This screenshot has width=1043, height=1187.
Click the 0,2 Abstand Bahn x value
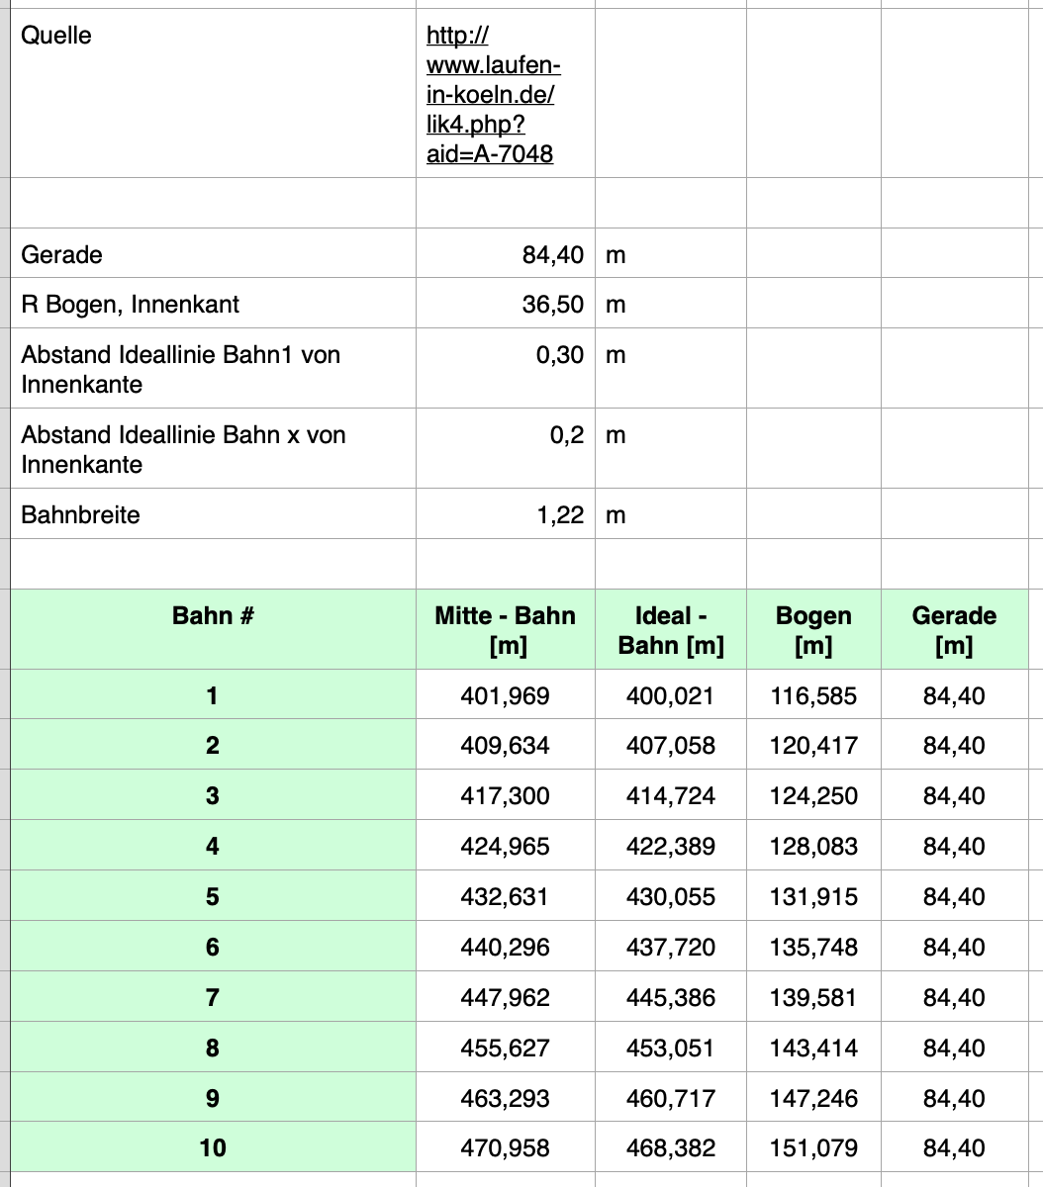(x=566, y=435)
